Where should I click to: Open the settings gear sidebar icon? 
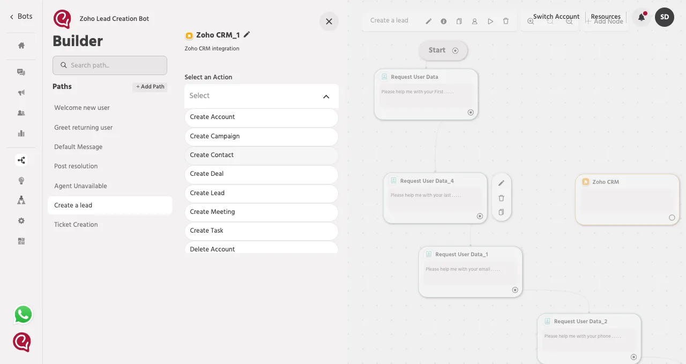pyautogui.click(x=21, y=221)
